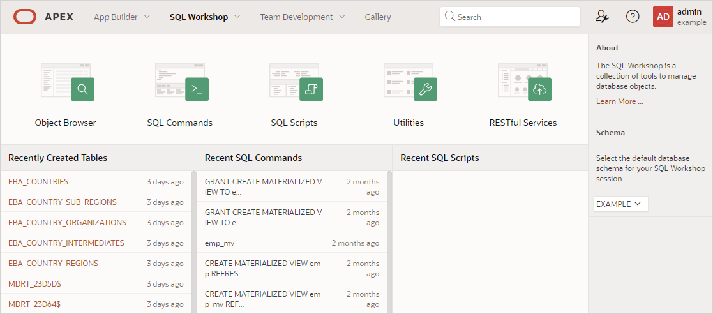Click the SQL Scripts label
Screen dimensions: 713x314
pos(294,123)
